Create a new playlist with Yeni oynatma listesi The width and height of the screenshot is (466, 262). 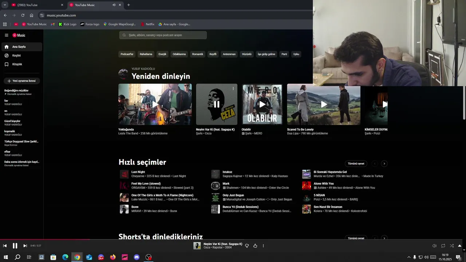[x=22, y=81]
